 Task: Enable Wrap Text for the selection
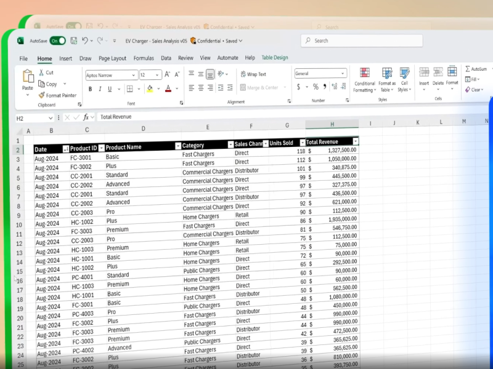pyautogui.click(x=255, y=73)
